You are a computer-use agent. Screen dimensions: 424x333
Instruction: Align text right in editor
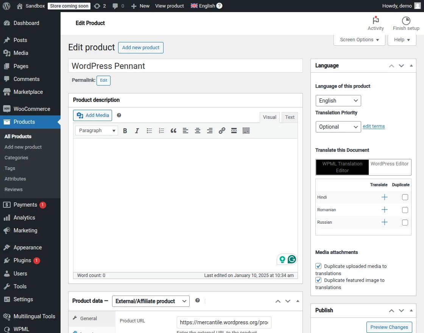[210, 131]
